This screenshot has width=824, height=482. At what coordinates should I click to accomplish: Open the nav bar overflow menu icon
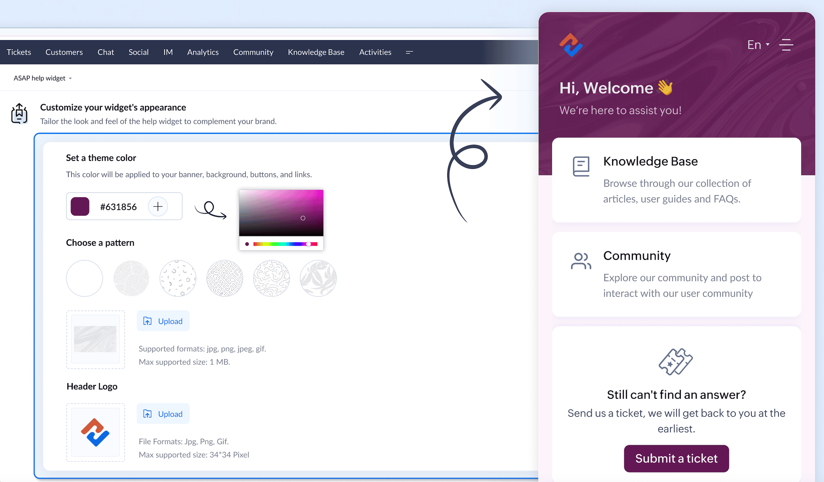pos(409,52)
